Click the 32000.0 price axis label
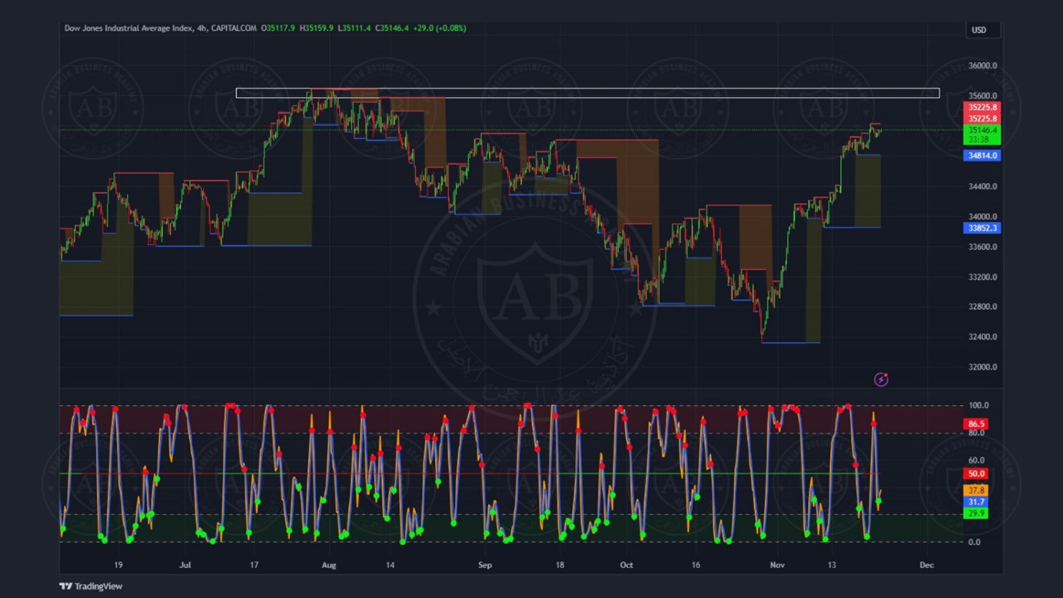The image size is (1063, 598). (982, 367)
